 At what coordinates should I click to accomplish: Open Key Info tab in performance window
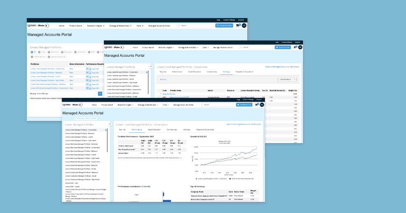(122, 130)
